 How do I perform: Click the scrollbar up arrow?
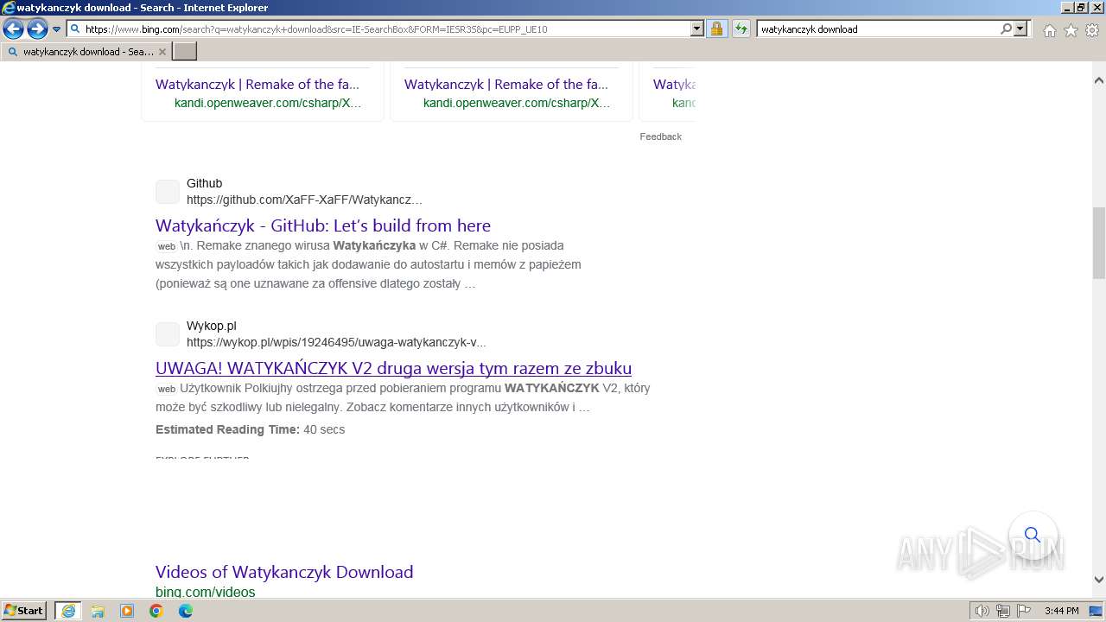point(1099,80)
